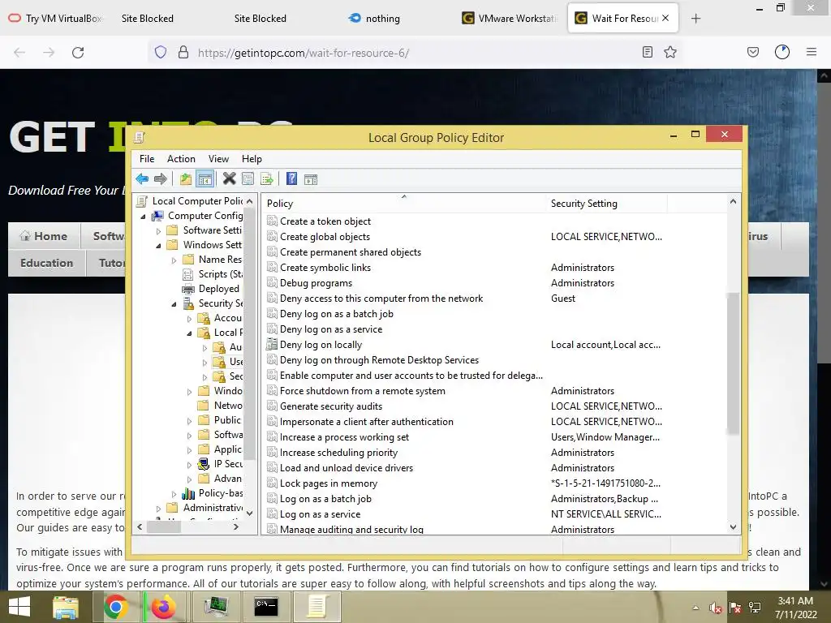The width and height of the screenshot is (831, 623).
Task: Select 'Debug programs' policy row
Action: coord(316,283)
